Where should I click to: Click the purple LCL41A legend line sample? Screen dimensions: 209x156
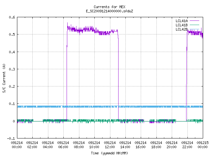click(194, 21)
